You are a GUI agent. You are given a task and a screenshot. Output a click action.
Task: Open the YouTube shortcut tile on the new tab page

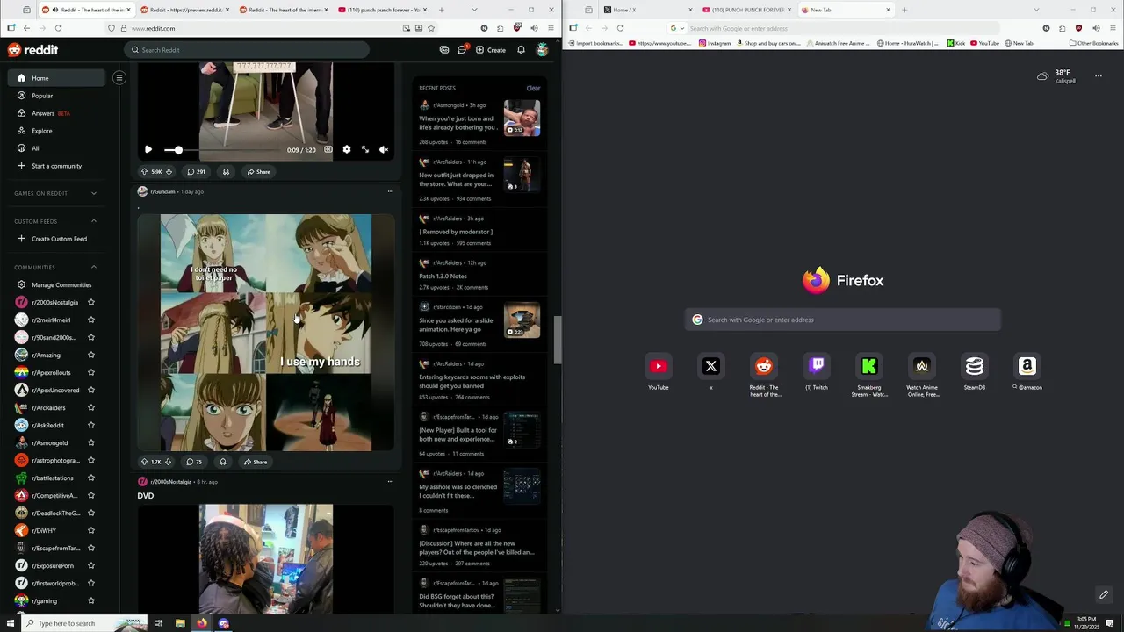pyautogui.click(x=659, y=373)
